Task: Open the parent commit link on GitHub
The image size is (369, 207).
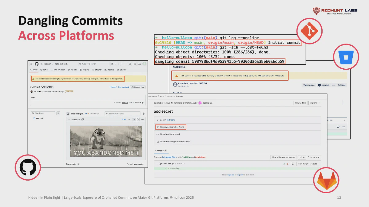Action: click(x=125, y=102)
